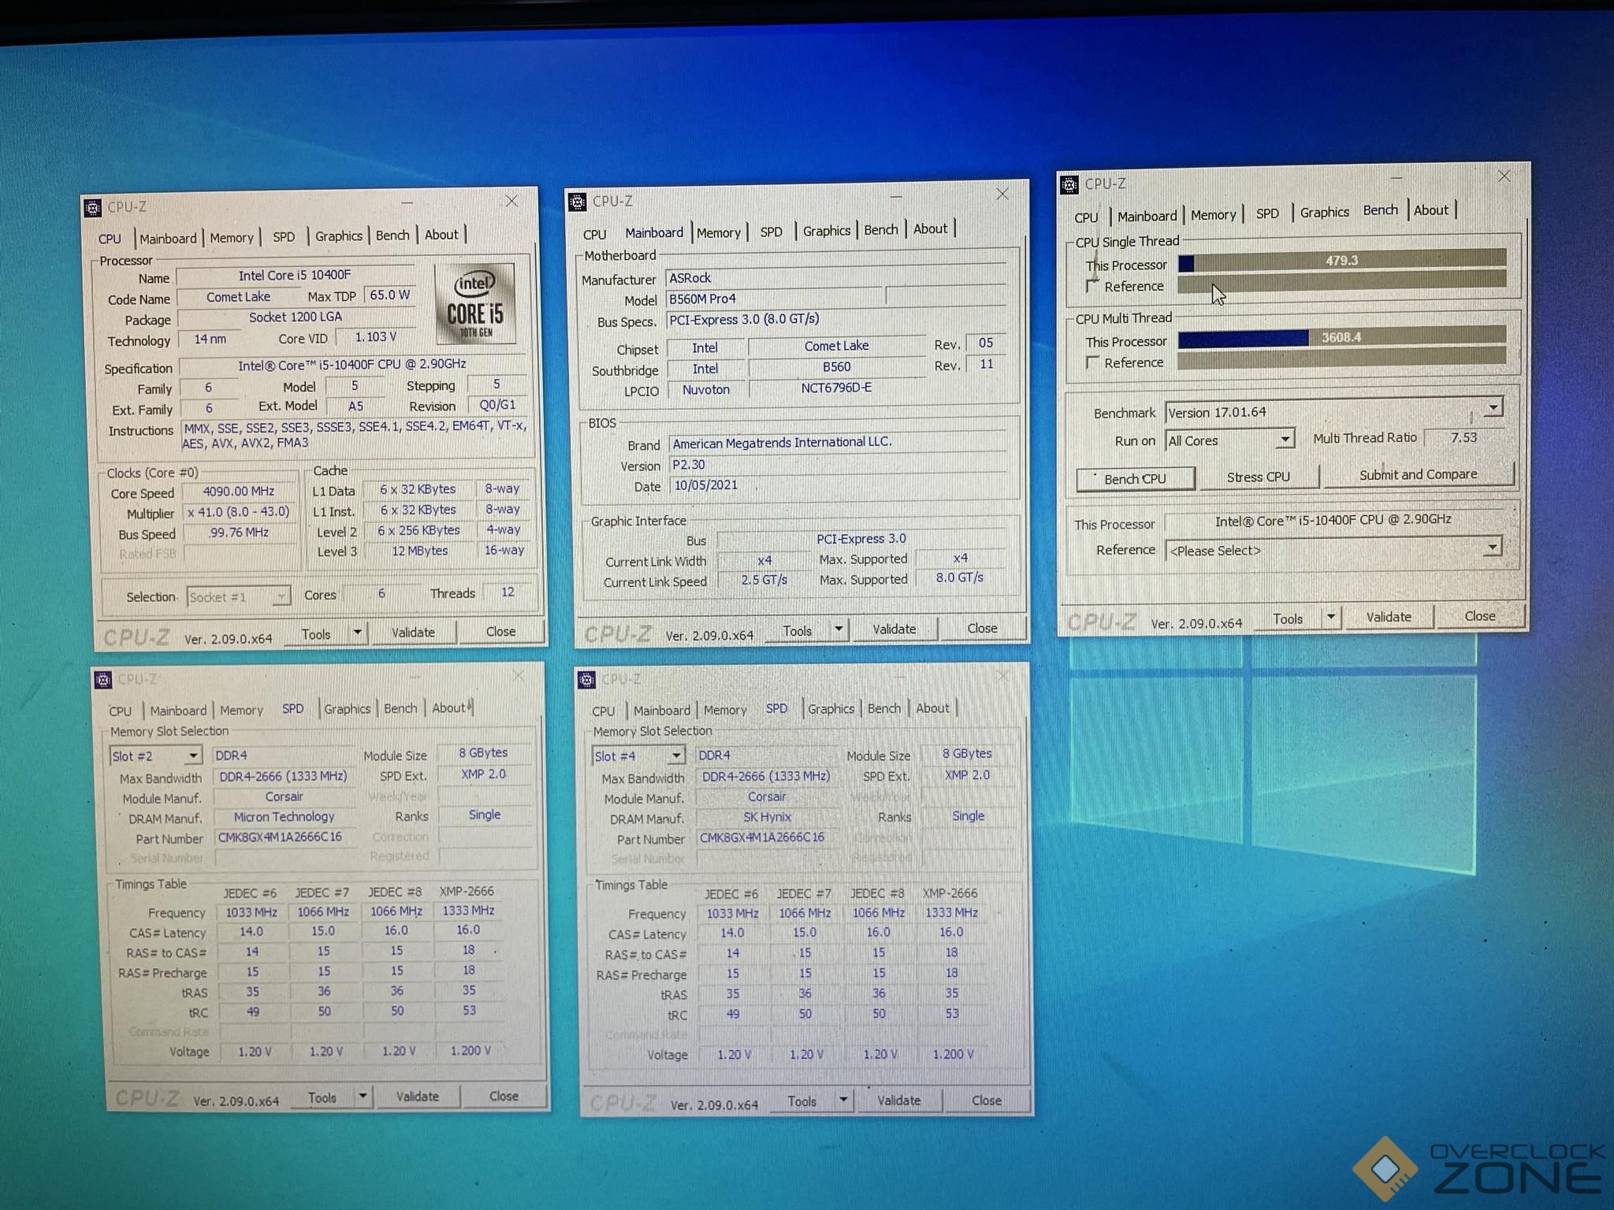Click the CPU-Z app icon in the Bench window title bar
Screen dimensions: 1614x1210
point(1069,184)
